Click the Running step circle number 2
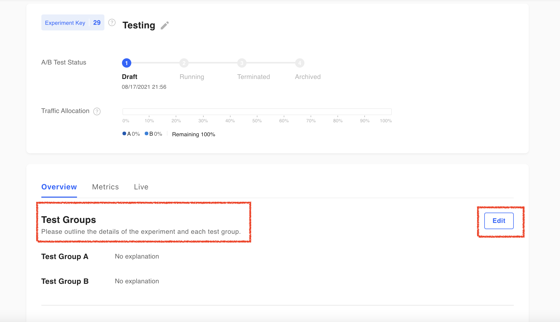Viewport: 560px width, 322px height. [184, 63]
